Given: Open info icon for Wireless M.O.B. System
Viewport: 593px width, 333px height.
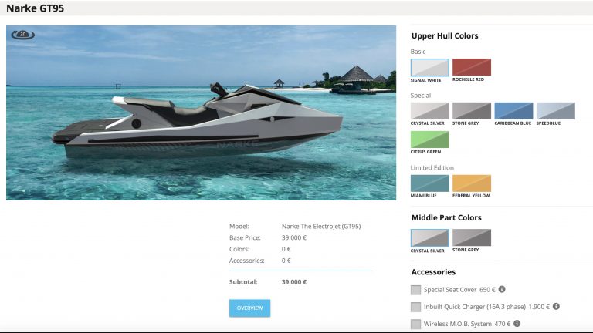Looking at the screenshot, I should [x=517, y=323].
